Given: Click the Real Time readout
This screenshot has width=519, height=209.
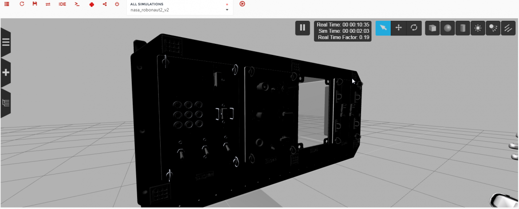Looking at the screenshot, I should (x=343, y=24).
